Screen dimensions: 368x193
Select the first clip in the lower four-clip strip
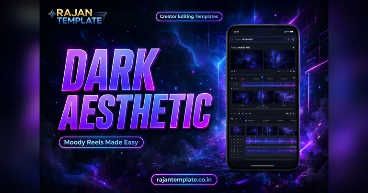pos(238,131)
